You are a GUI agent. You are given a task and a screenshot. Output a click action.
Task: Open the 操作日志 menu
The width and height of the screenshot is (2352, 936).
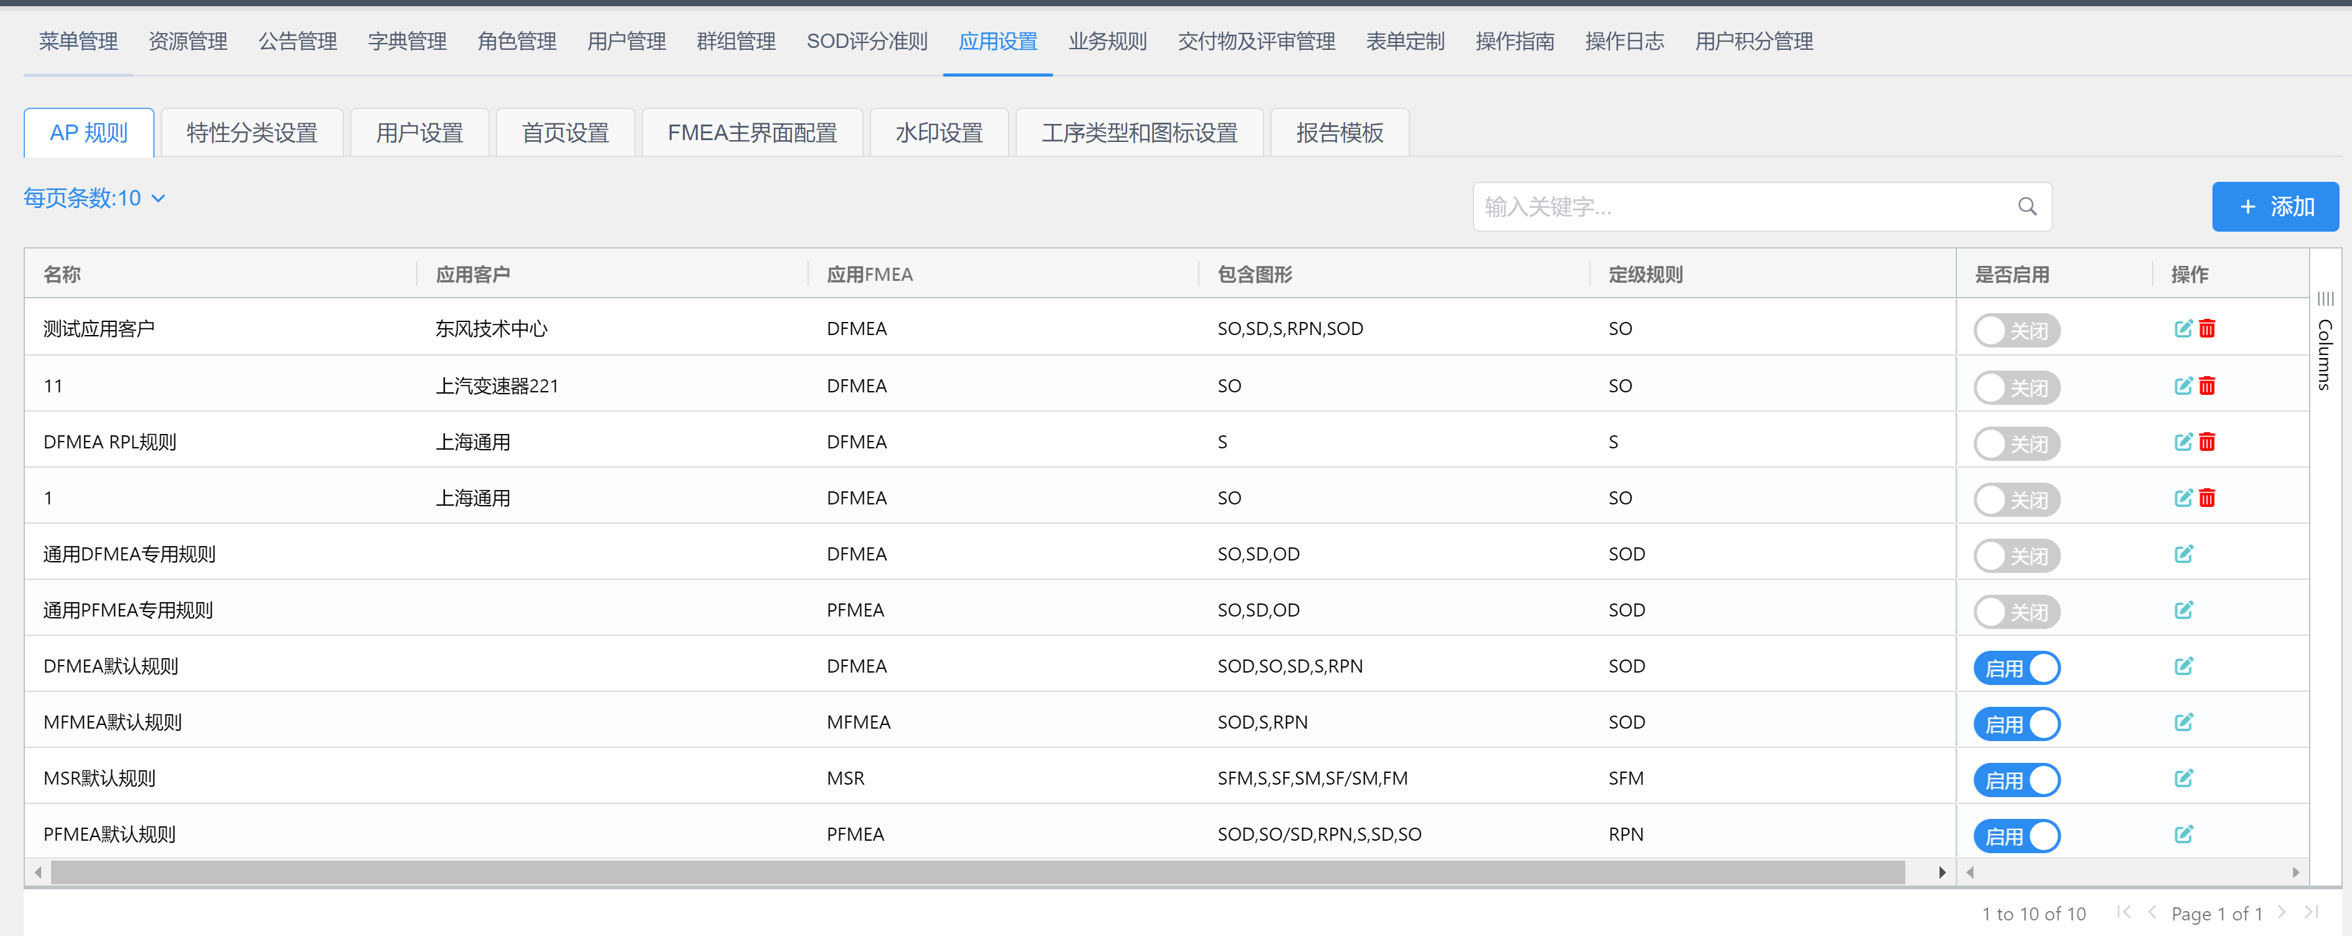(x=1624, y=41)
